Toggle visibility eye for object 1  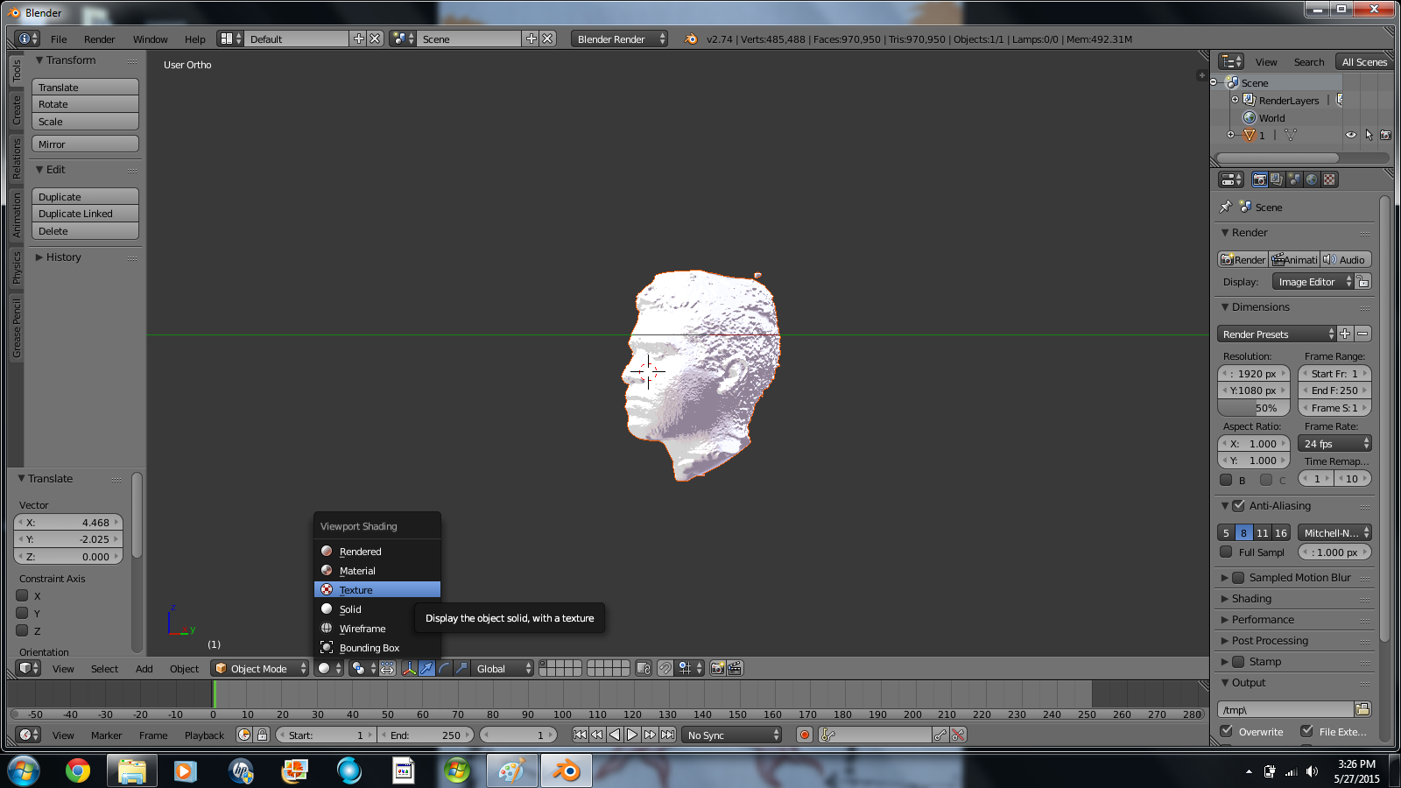pos(1351,135)
